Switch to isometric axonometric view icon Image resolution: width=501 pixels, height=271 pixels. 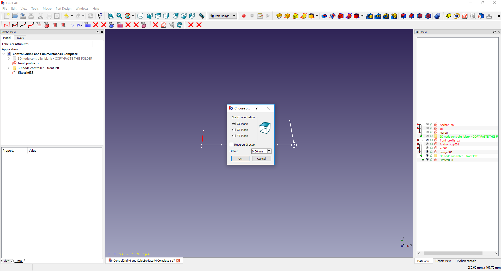[140, 16]
